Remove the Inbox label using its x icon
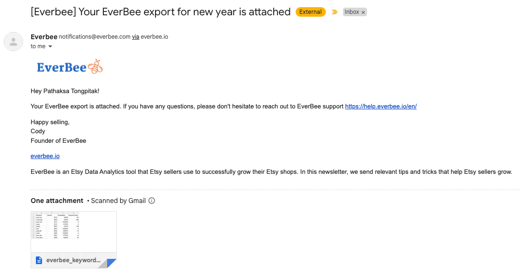The width and height of the screenshot is (521, 277). (363, 11)
